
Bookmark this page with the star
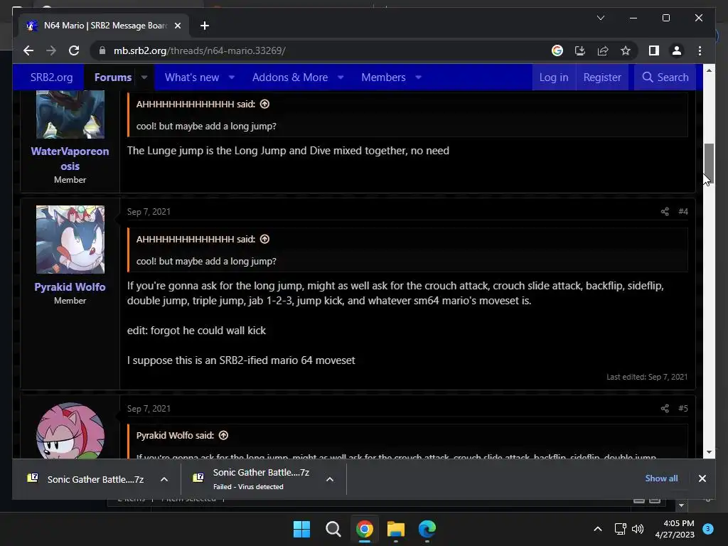tap(626, 50)
